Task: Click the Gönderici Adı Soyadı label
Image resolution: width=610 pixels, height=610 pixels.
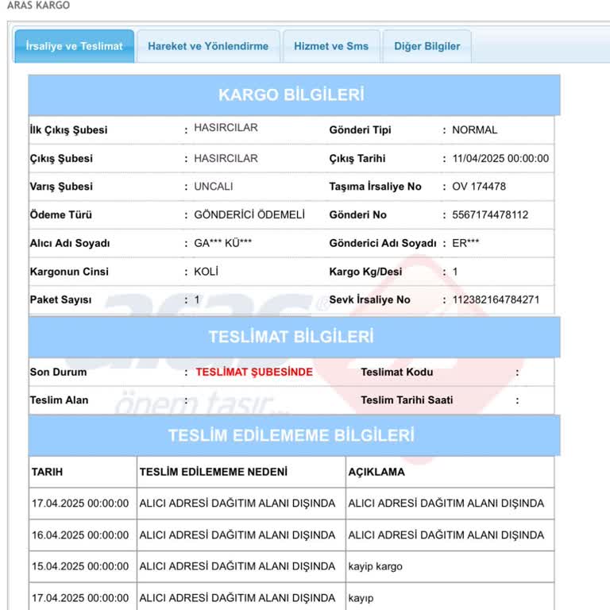Action: point(383,243)
